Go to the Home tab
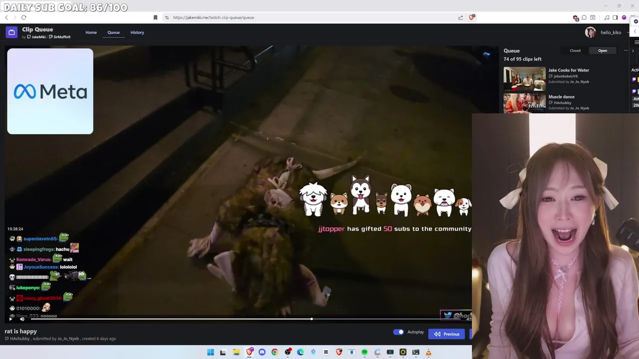This screenshot has width=639, height=359. (x=91, y=32)
